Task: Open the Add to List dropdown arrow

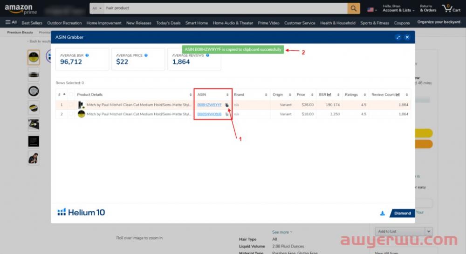Action: [x=429, y=232]
